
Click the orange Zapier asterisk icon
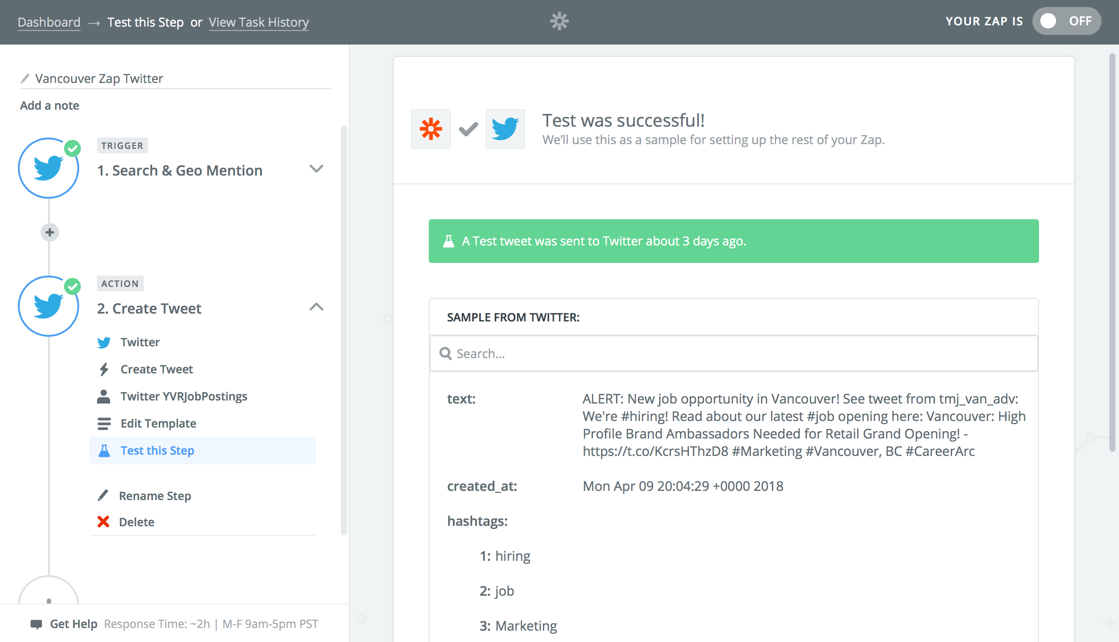pos(431,129)
